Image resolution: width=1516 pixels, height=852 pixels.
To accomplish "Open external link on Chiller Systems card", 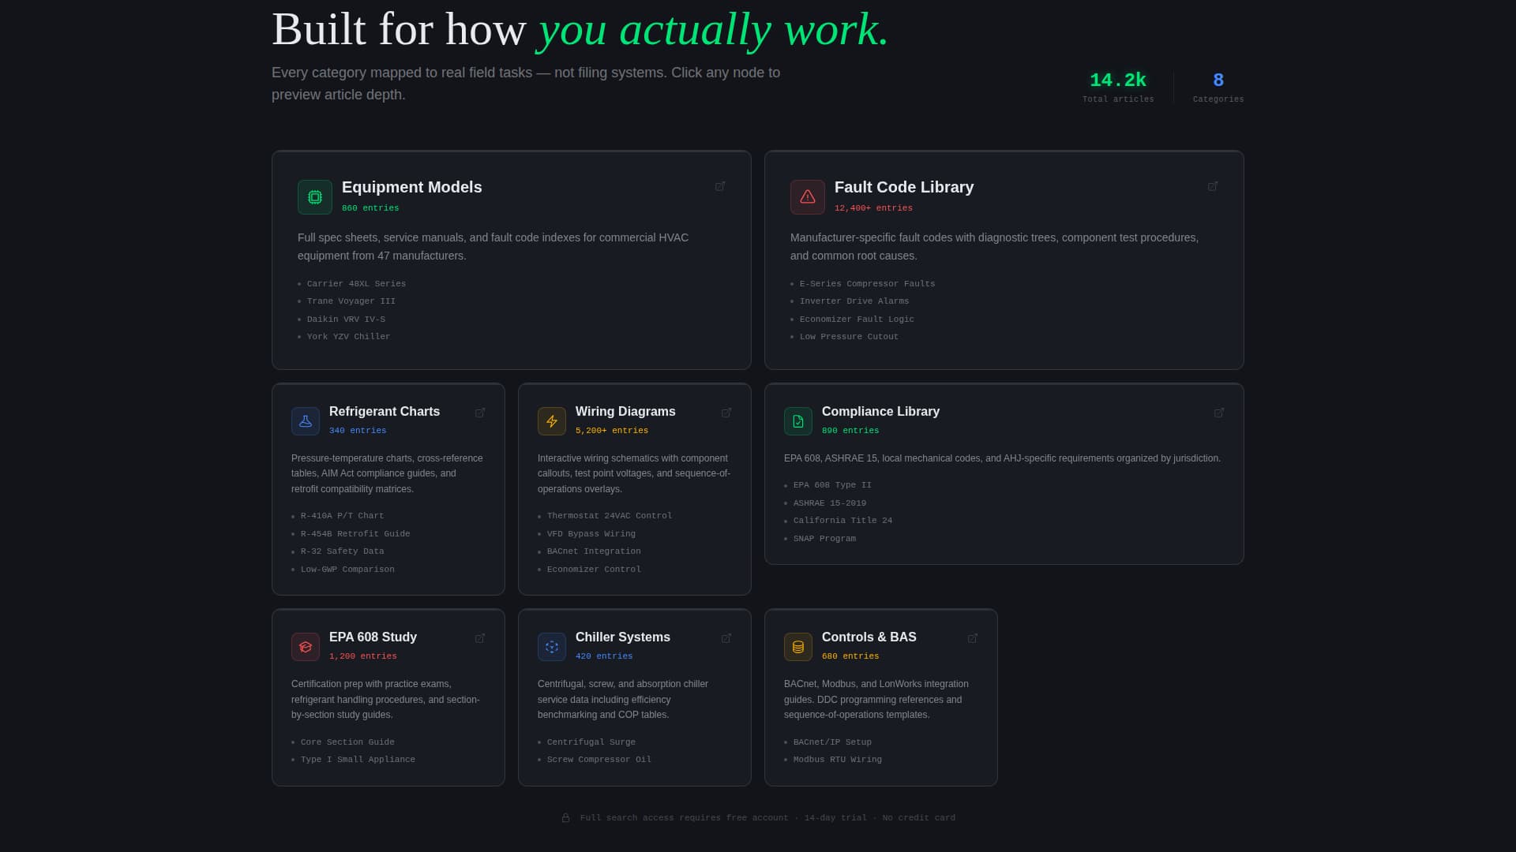I will [x=726, y=638].
